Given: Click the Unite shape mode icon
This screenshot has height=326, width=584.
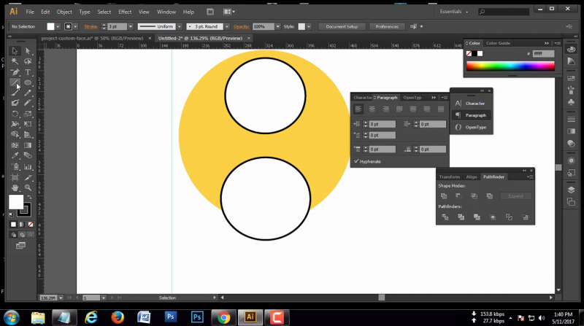Looking at the screenshot, I should 443,196.
